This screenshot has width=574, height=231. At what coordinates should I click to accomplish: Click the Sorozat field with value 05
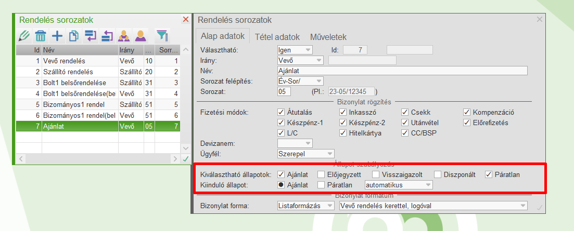(284, 91)
